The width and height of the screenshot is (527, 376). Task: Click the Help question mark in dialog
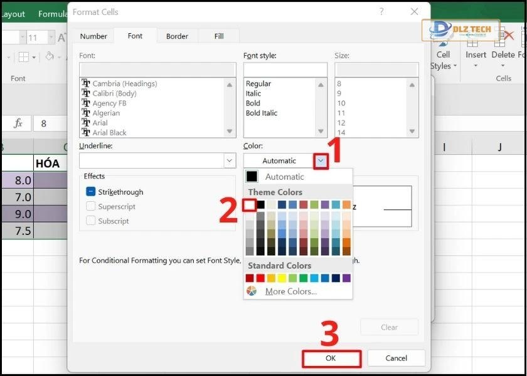coord(381,12)
